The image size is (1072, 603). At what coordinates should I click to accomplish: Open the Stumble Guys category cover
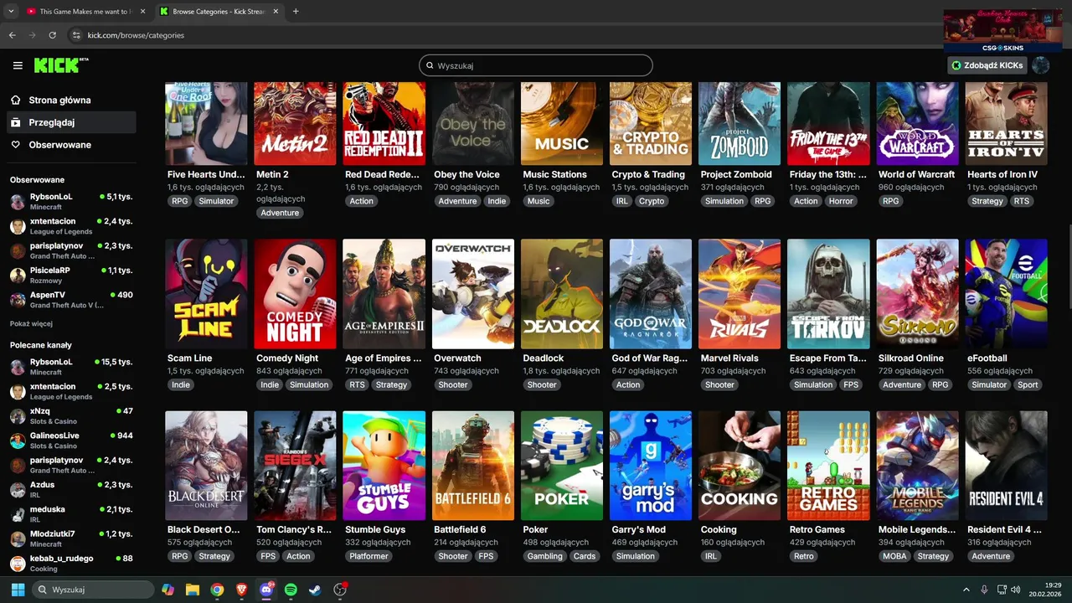click(x=384, y=466)
